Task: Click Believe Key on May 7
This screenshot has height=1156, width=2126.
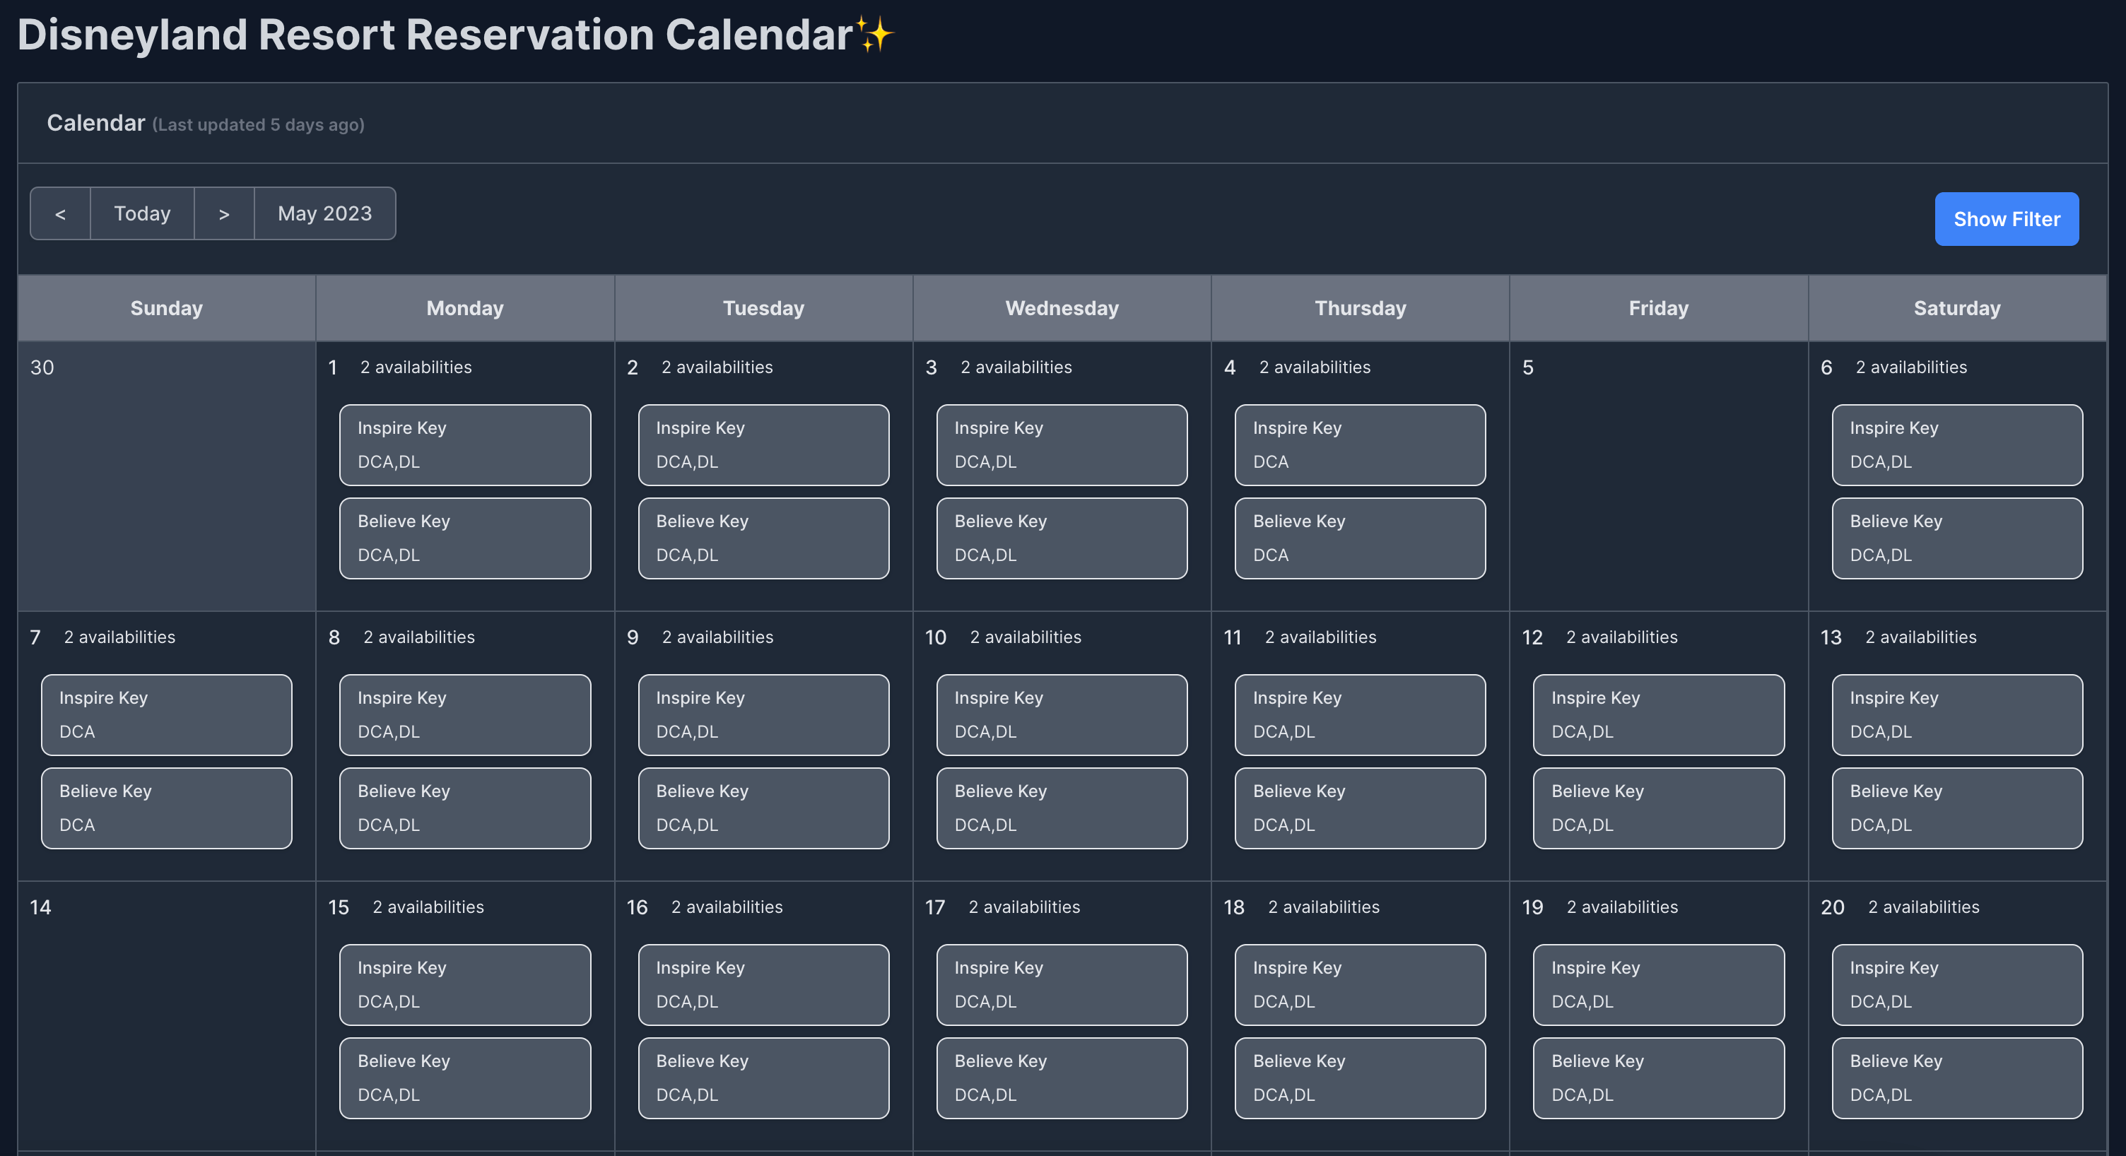Action: [x=166, y=808]
